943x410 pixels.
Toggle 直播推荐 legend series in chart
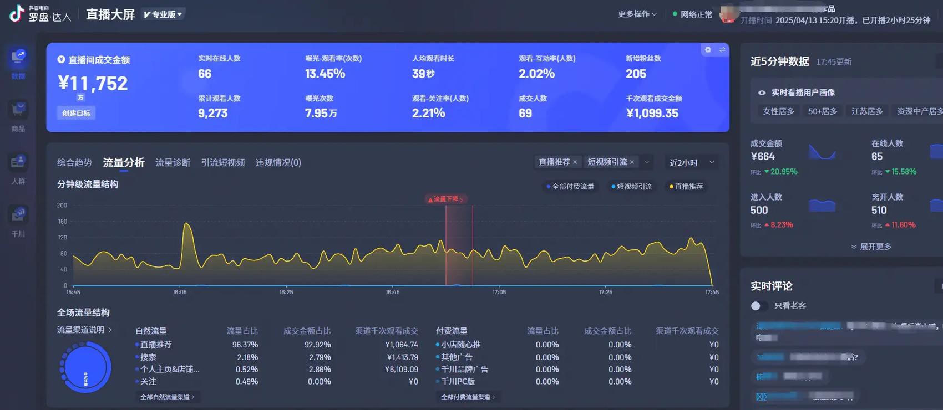click(686, 187)
